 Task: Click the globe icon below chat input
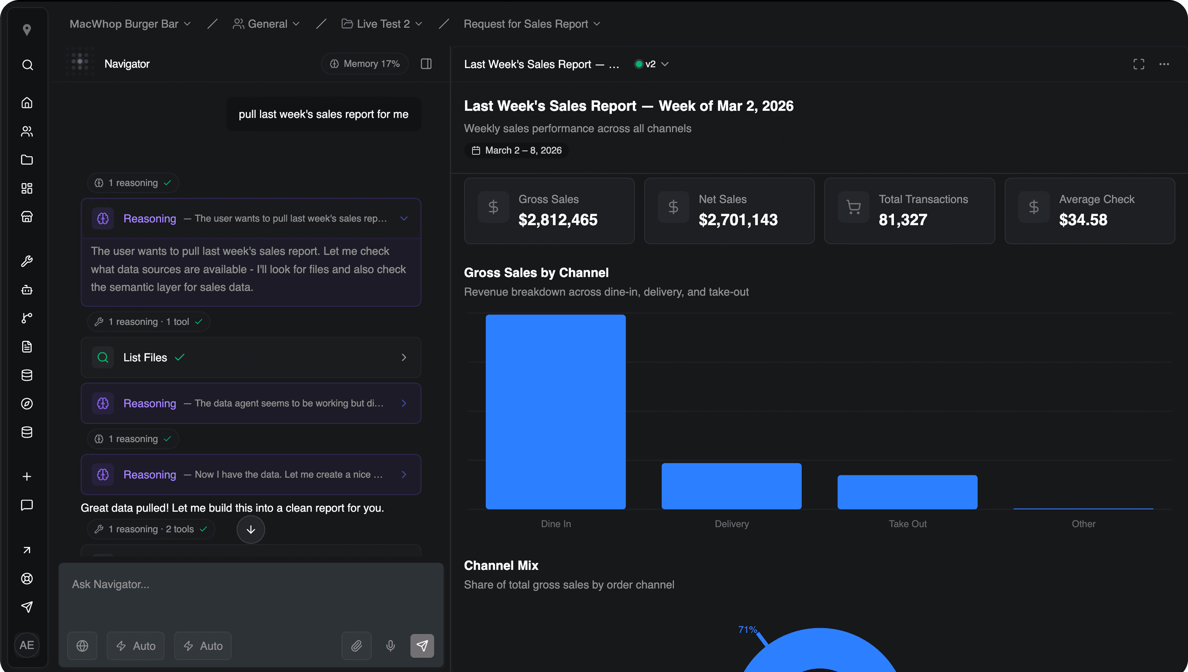click(x=82, y=646)
